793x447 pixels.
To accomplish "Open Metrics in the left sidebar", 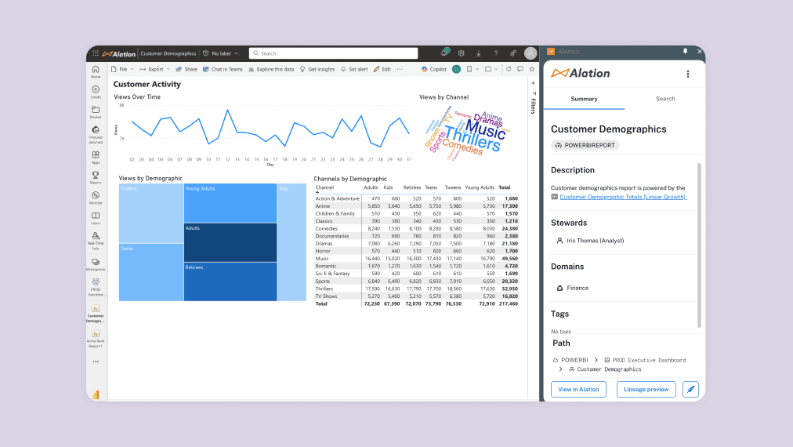I will [96, 178].
